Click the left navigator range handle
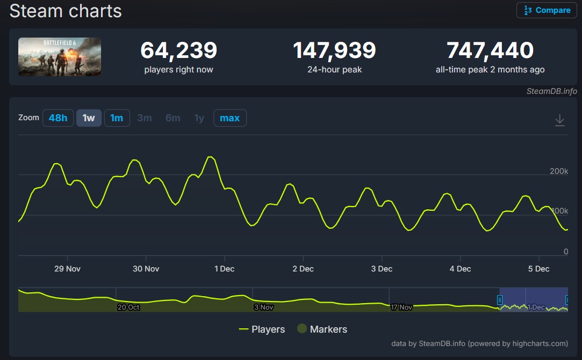This screenshot has height=360, width=582. click(x=500, y=299)
